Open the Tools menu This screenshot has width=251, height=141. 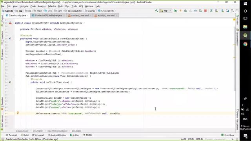(x=74, y=6)
